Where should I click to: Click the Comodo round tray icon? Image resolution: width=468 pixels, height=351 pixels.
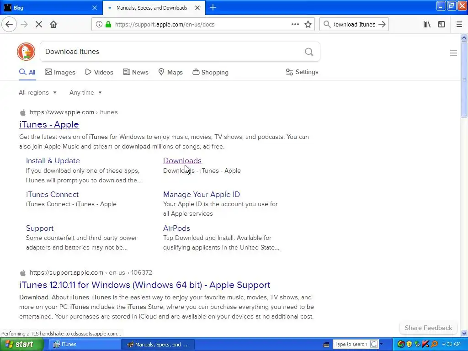401,344
